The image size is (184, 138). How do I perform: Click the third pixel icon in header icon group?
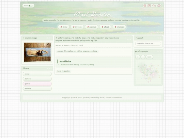tap(154, 6)
